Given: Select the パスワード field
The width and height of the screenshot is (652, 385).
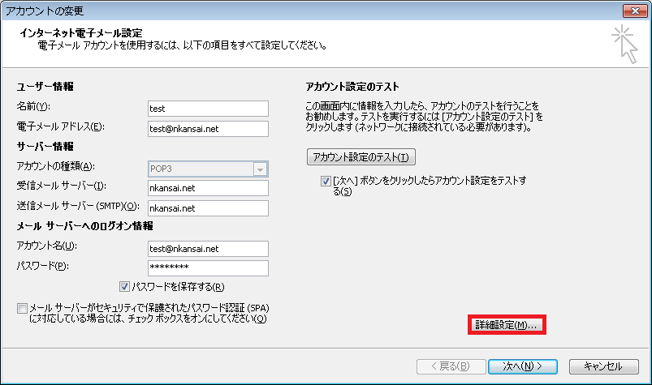Looking at the screenshot, I should pyautogui.click(x=207, y=267).
